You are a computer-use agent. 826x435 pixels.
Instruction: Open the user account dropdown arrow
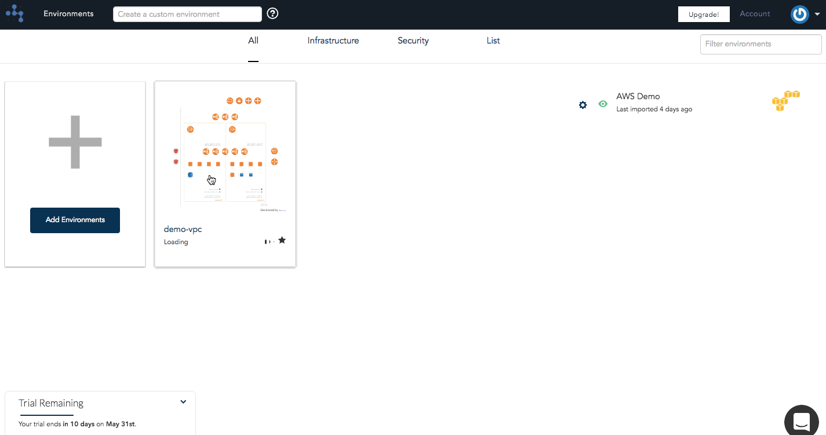817,15
